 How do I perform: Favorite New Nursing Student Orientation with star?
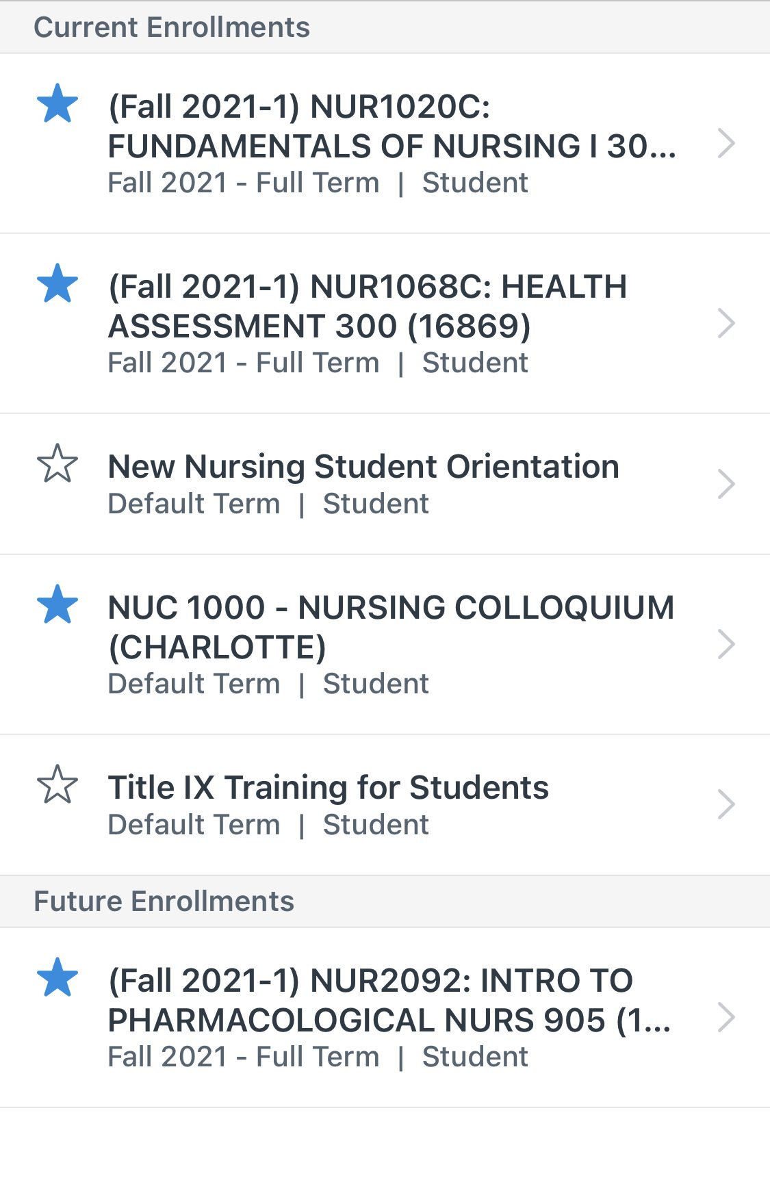coord(57,464)
